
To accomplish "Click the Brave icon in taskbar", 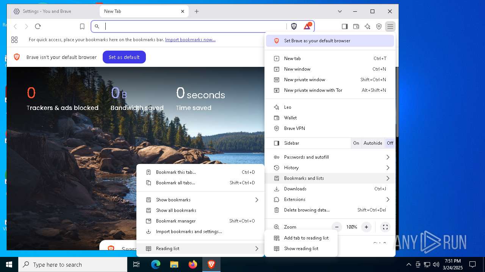I will 211,264.
